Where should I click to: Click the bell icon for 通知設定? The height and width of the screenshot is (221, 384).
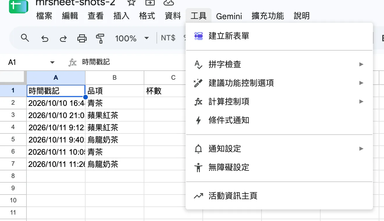[x=198, y=149]
